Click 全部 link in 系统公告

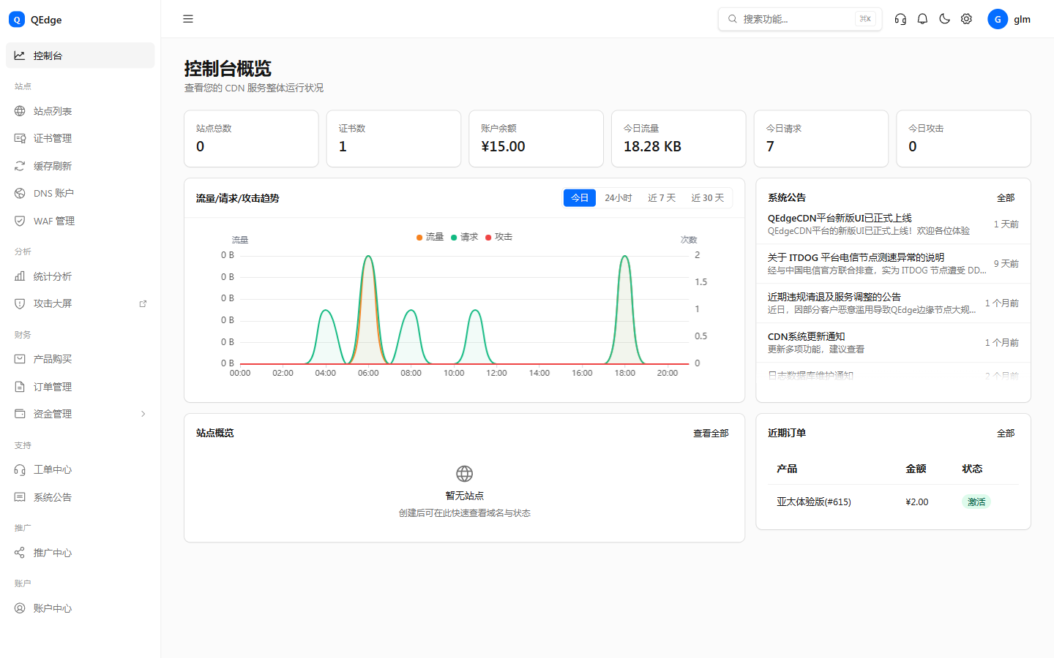(1006, 198)
